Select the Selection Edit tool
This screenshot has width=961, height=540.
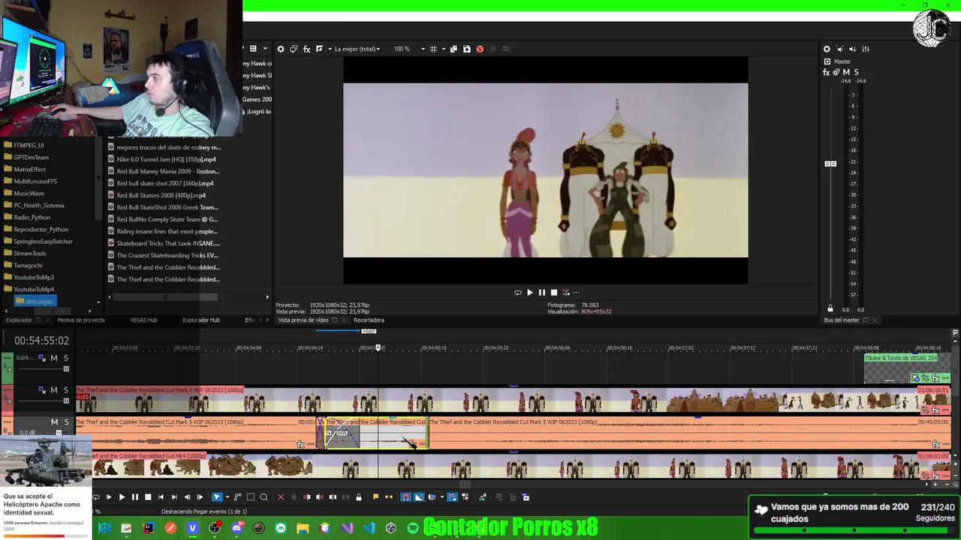click(x=251, y=496)
